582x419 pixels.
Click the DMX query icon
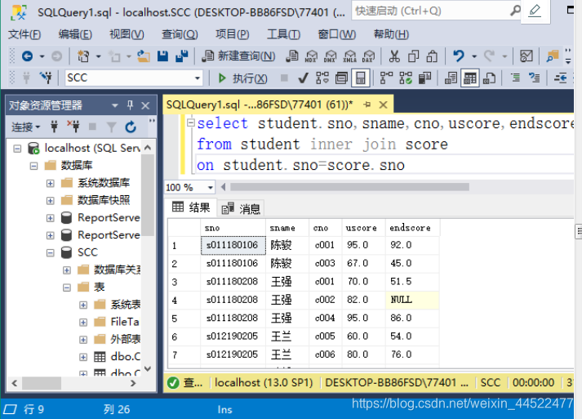330,56
